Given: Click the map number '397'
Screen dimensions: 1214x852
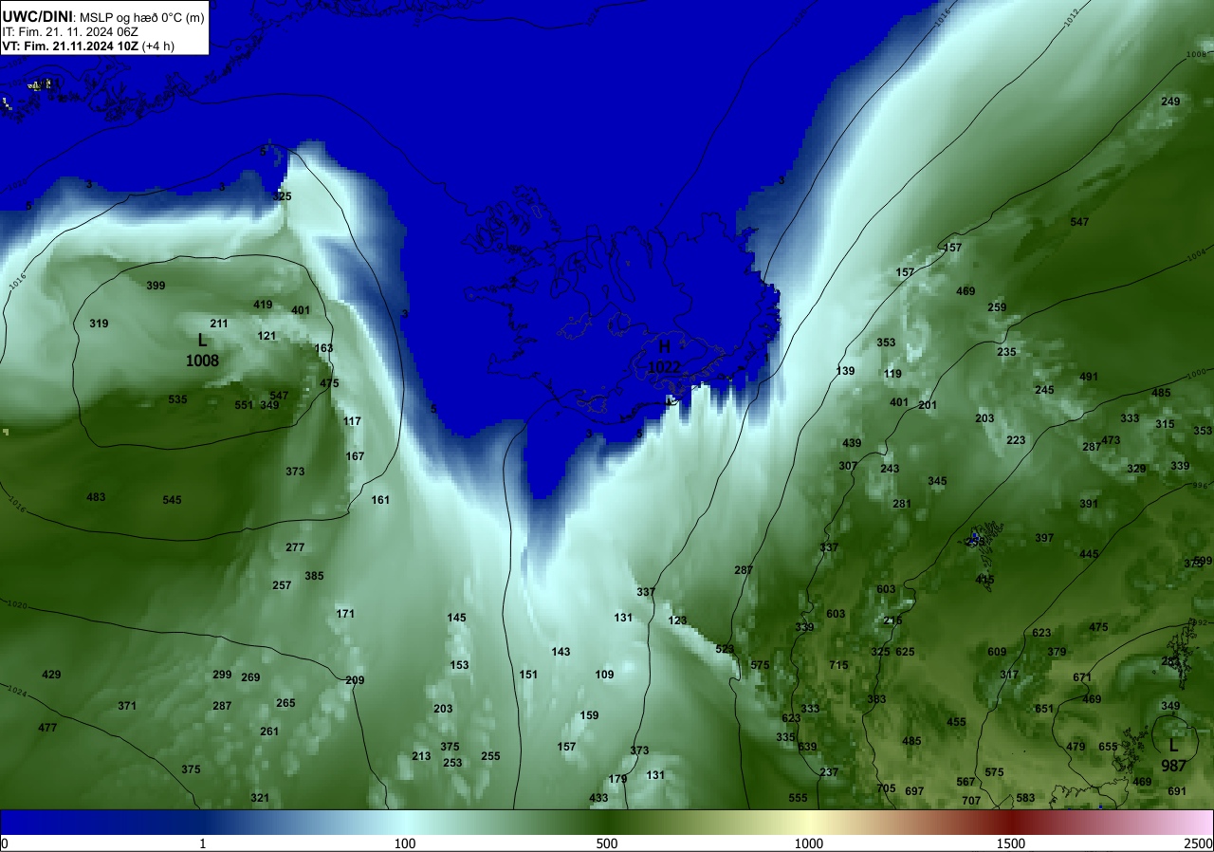Looking at the screenshot, I should coord(1044,538).
